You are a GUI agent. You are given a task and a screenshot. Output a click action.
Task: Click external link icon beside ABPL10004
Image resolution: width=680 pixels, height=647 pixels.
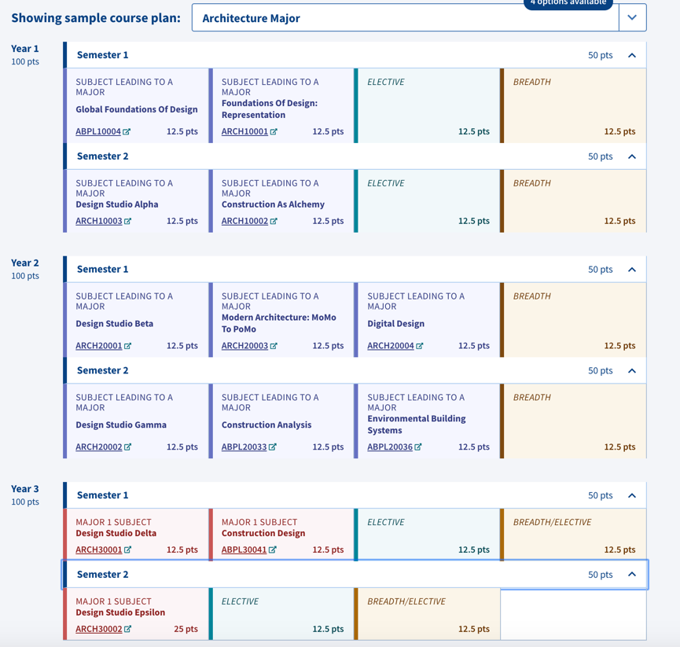point(127,132)
